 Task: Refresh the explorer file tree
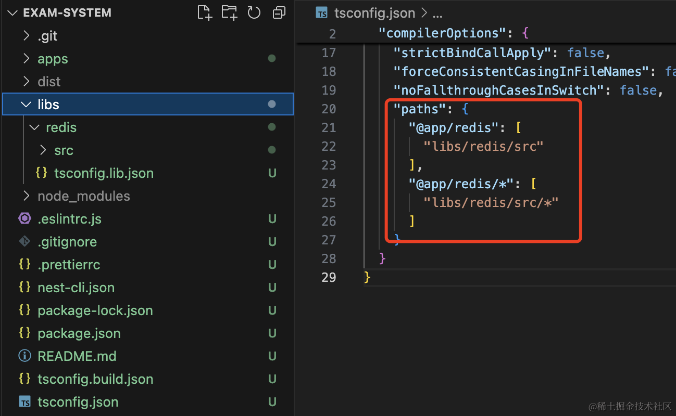click(x=254, y=12)
